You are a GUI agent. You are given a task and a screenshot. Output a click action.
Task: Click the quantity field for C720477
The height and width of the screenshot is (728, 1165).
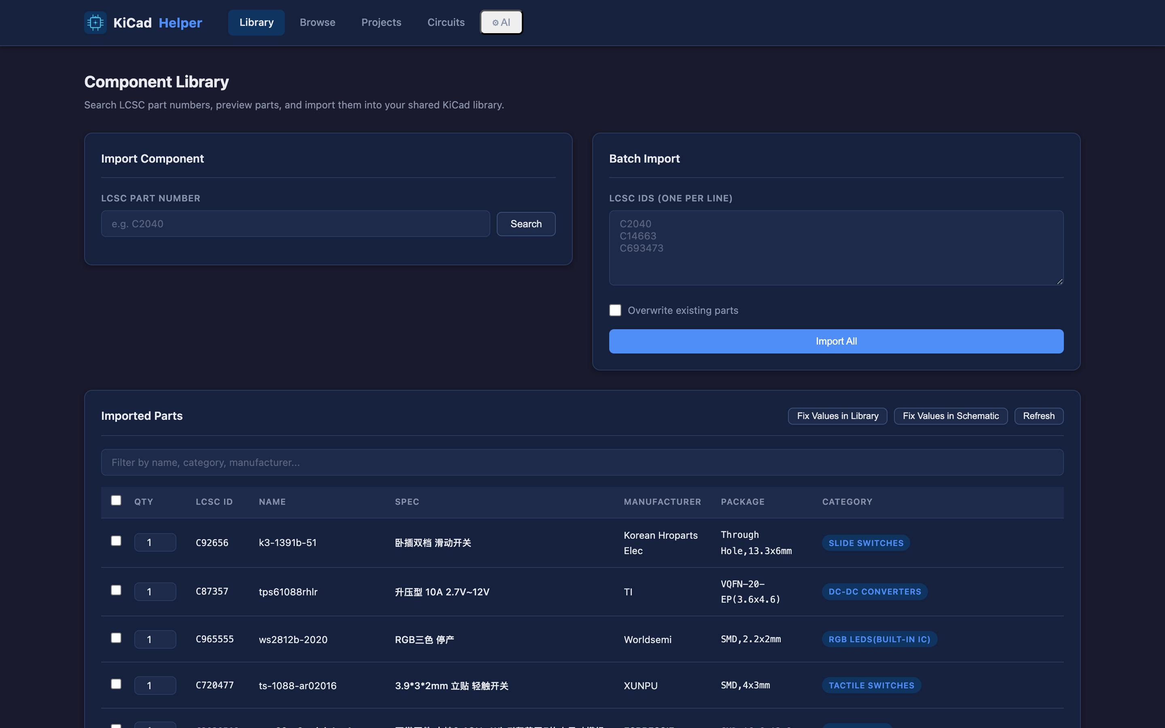(155, 686)
